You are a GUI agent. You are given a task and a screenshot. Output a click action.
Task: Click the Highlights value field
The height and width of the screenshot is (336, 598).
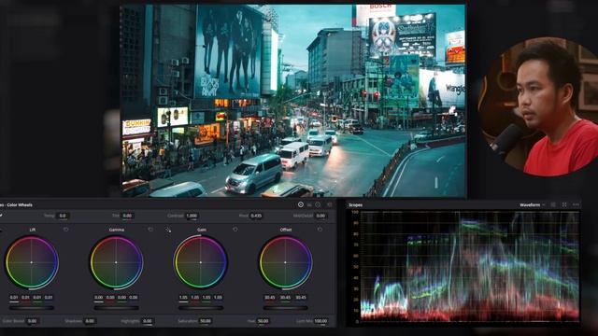click(148, 321)
